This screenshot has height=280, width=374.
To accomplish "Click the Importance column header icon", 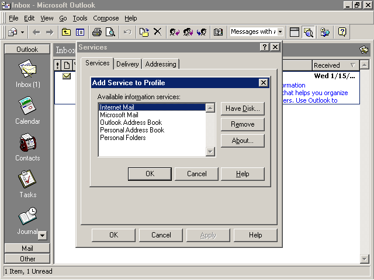I will tap(57, 65).
